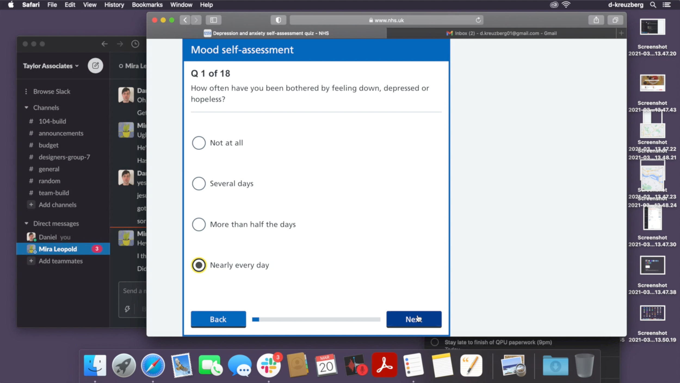Viewport: 680px width, 383px height.
Task: Show Safari tab overview icon
Action: coord(615,20)
